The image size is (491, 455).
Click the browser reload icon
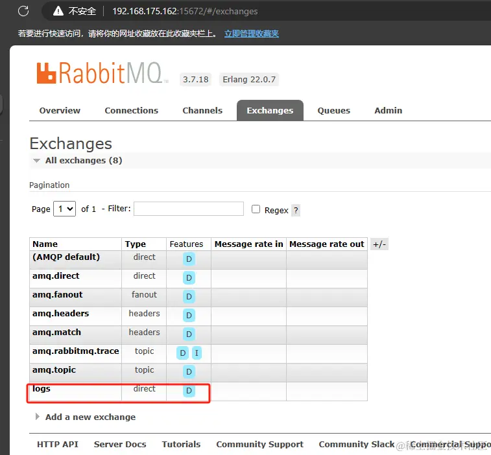click(x=23, y=11)
